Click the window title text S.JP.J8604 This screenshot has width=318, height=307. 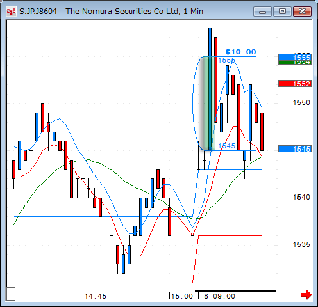click(x=38, y=12)
